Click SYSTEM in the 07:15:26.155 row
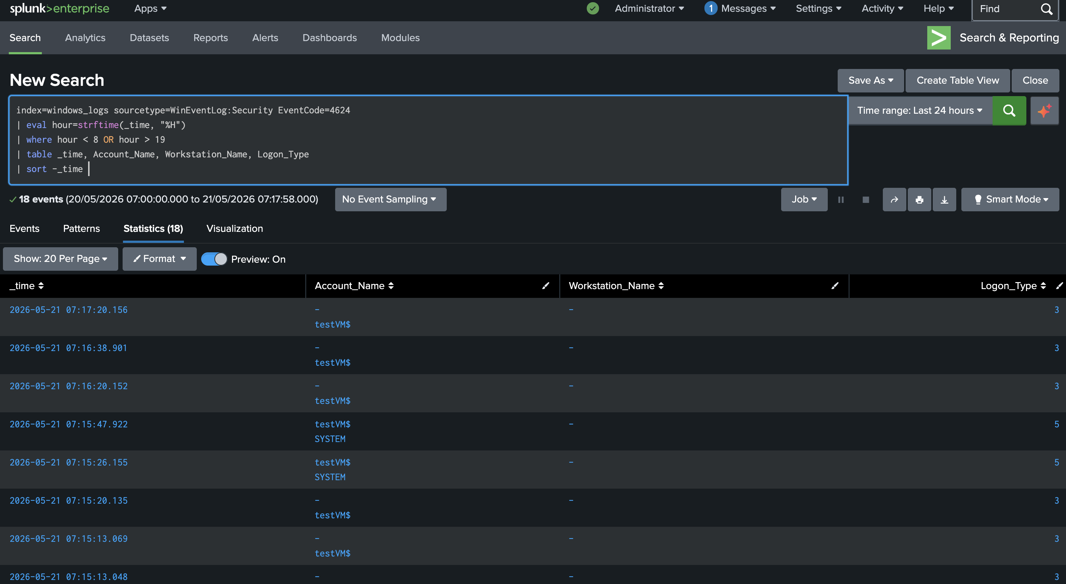Screen dimensions: 1066x584 pyautogui.click(x=330, y=477)
